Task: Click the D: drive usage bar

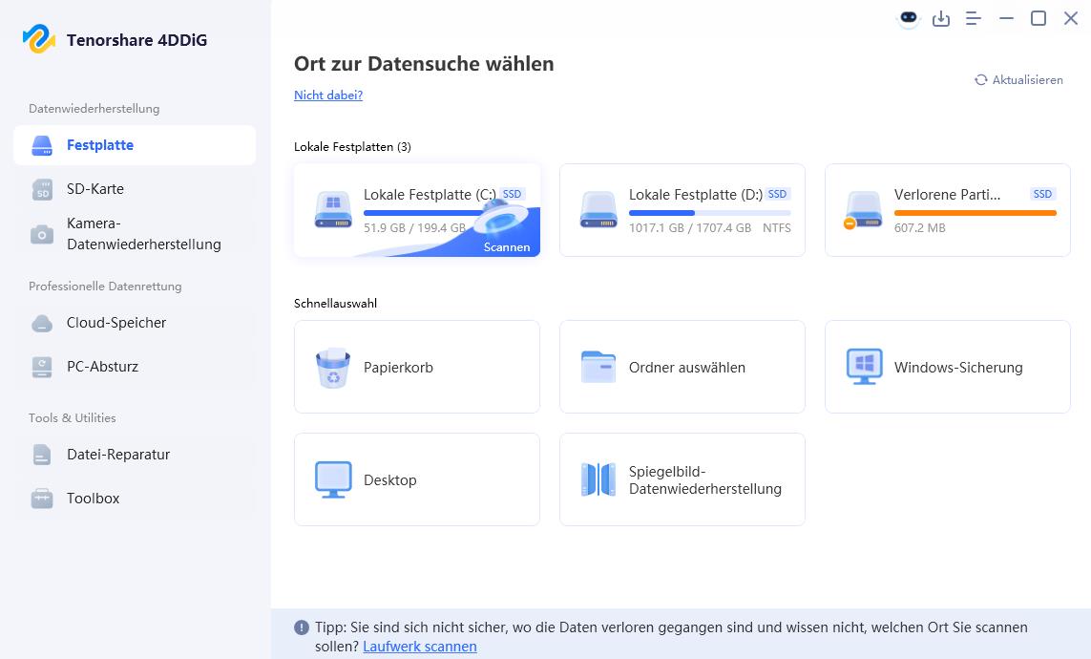Action: pyautogui.click(x=710, y=213)
